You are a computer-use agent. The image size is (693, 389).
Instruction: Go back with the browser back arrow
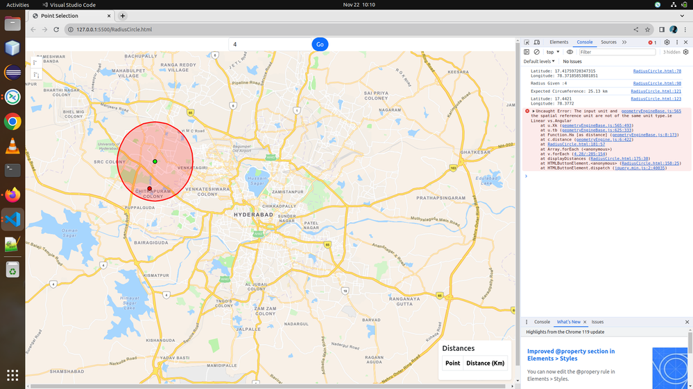tap(33, 30)
